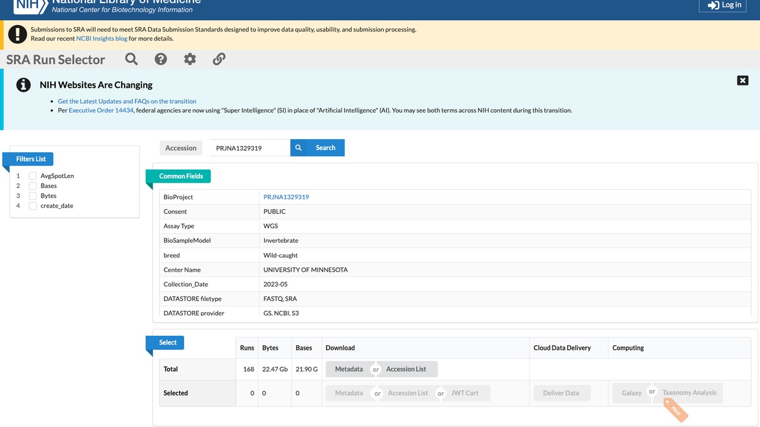Download the Total Accession List
Image resolution: width=760 pixels, height=427 pixels.
coord(406,369)
